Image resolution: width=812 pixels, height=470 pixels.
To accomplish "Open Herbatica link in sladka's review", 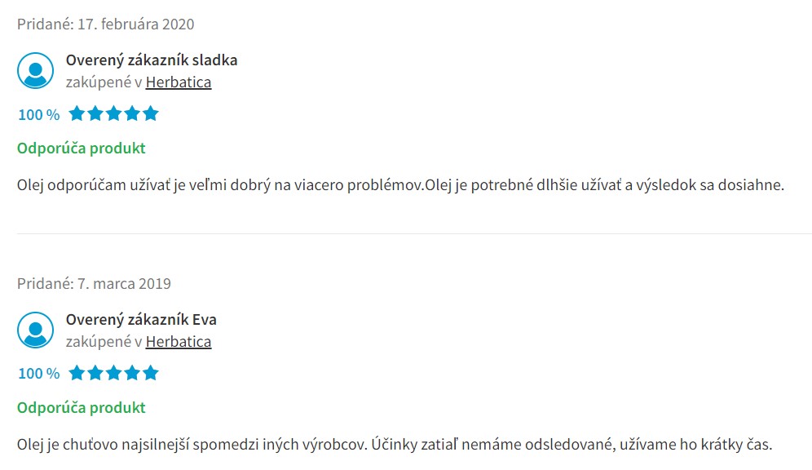I will [179, 82].
